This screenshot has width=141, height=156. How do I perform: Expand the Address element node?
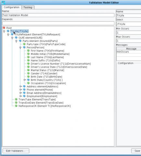point(20,86)
